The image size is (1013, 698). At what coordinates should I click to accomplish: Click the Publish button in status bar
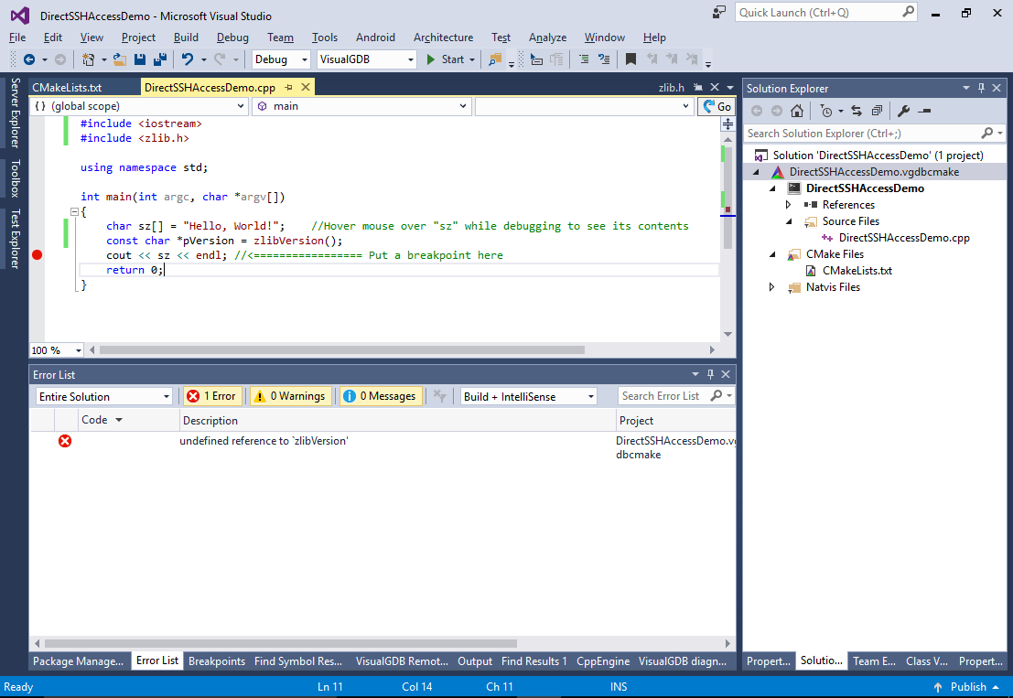[x=967, y=687]
